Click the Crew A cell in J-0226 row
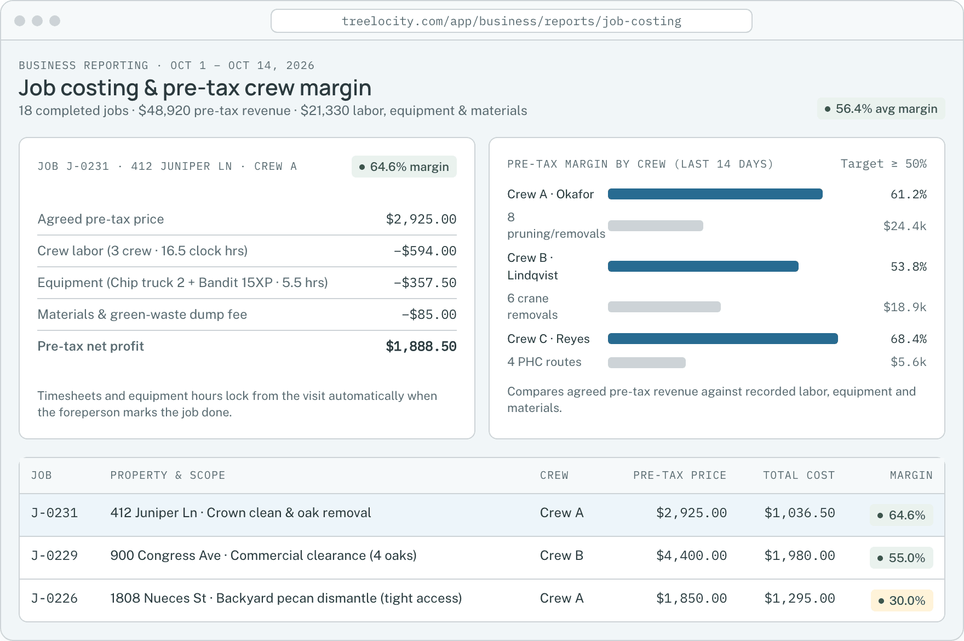The image size is (964, 641). (561, 598)
